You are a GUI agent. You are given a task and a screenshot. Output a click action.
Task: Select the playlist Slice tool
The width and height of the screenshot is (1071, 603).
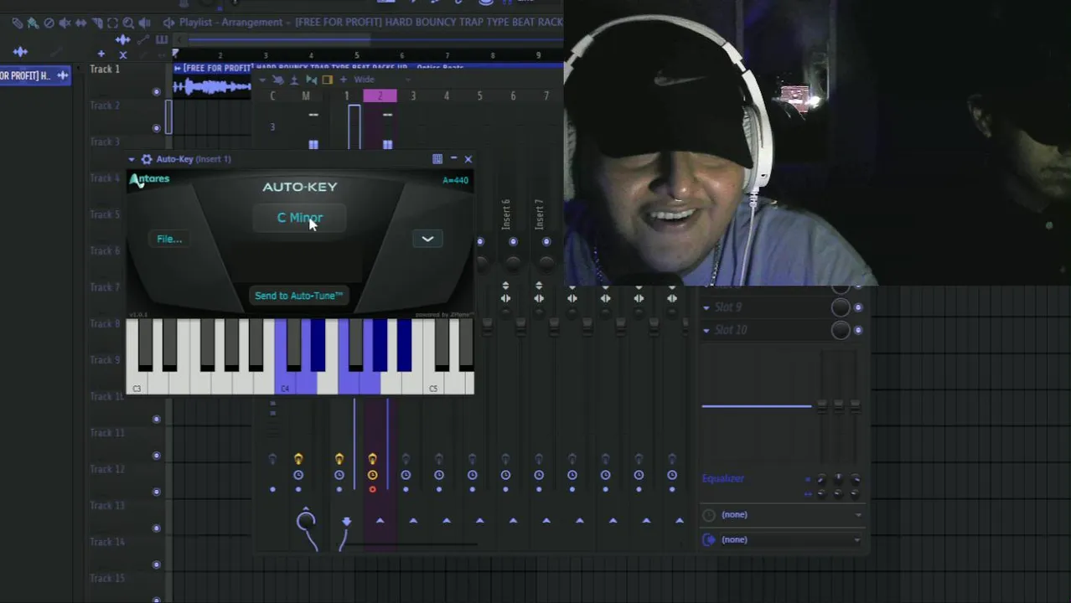click(96, 23)
